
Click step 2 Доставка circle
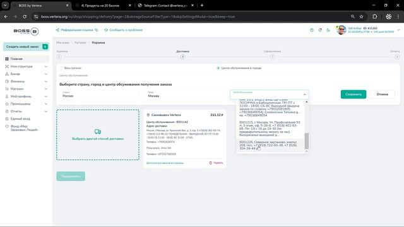tap(182, 57)
